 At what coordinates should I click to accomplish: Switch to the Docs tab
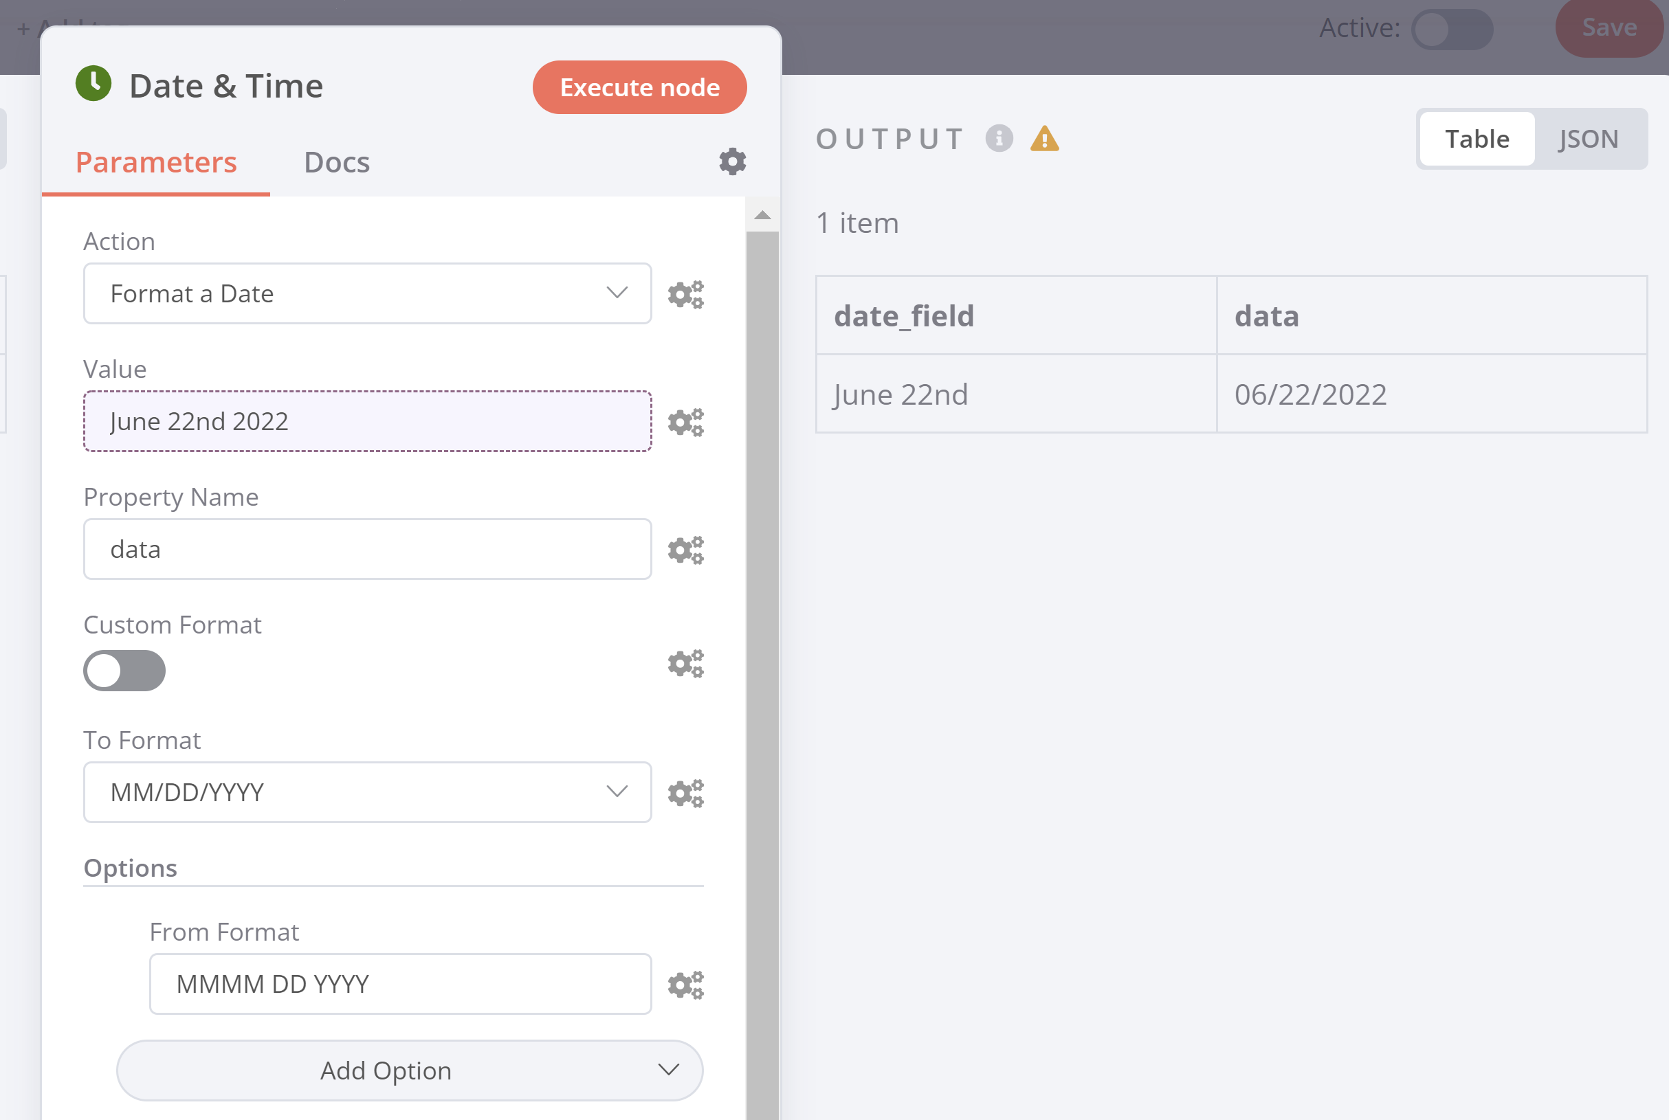point(337,163)
